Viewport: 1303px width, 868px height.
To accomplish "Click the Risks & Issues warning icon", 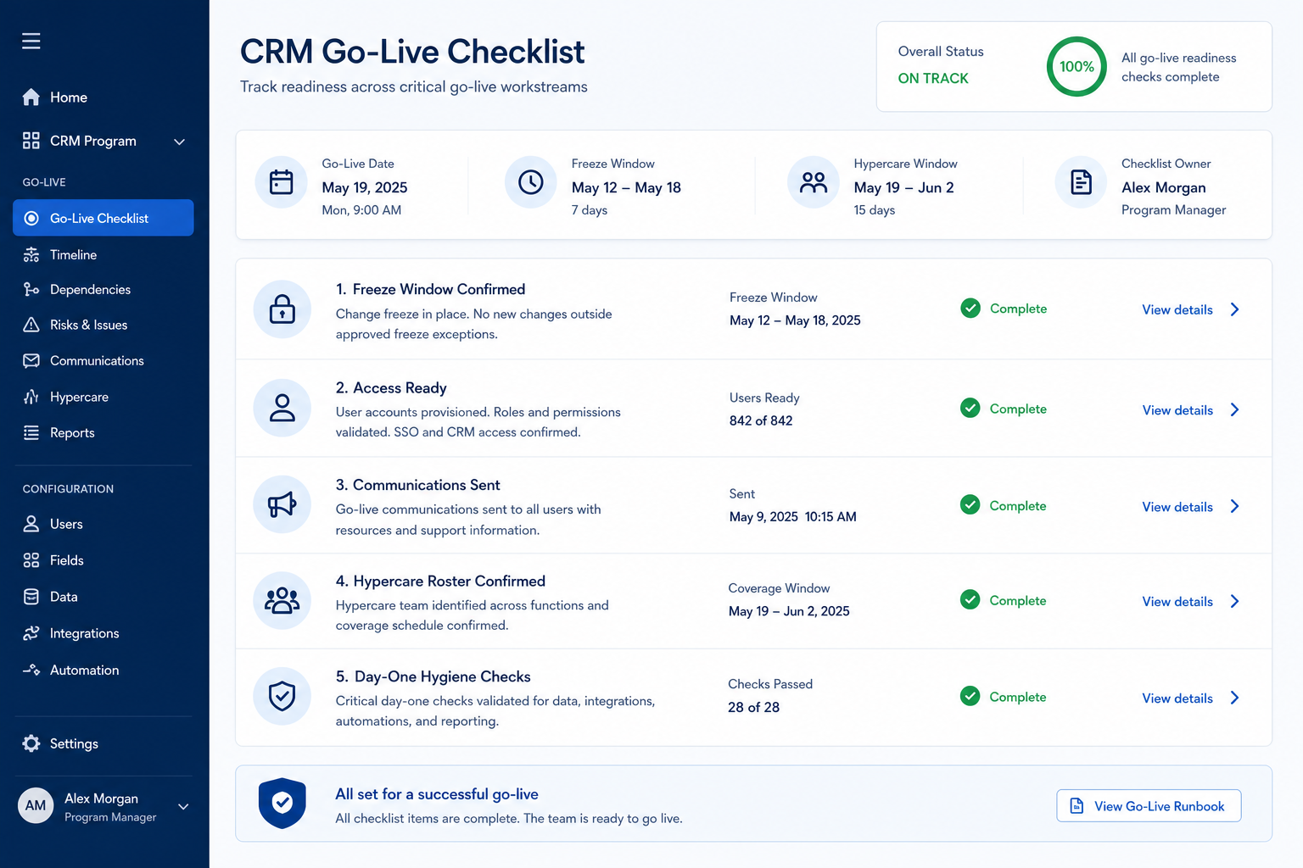I will click(31, 325).
